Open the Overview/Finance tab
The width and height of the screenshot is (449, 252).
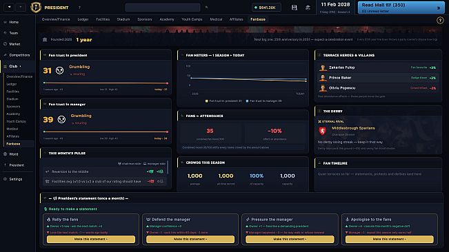pos(56,19)
